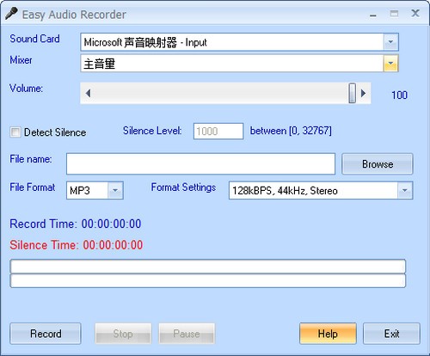This screenshot has height=356, width=430.
Task: Click the Sound Card label
Action: point(34,39)
